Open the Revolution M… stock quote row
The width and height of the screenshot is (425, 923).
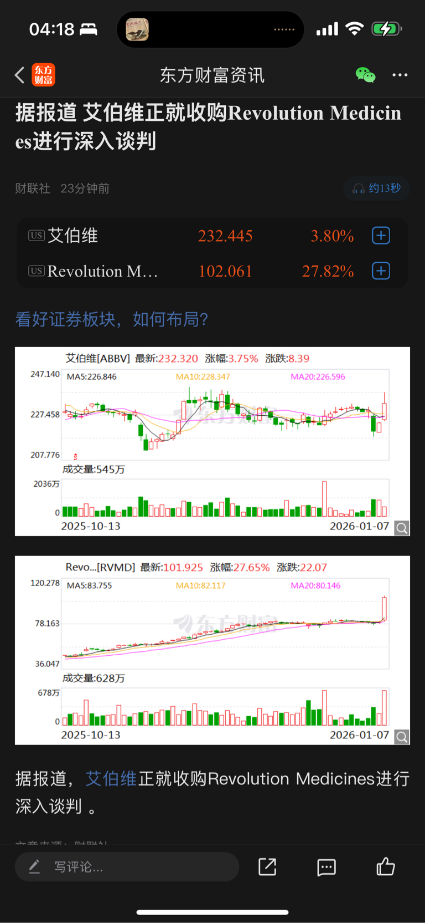(x=212, y=271)
